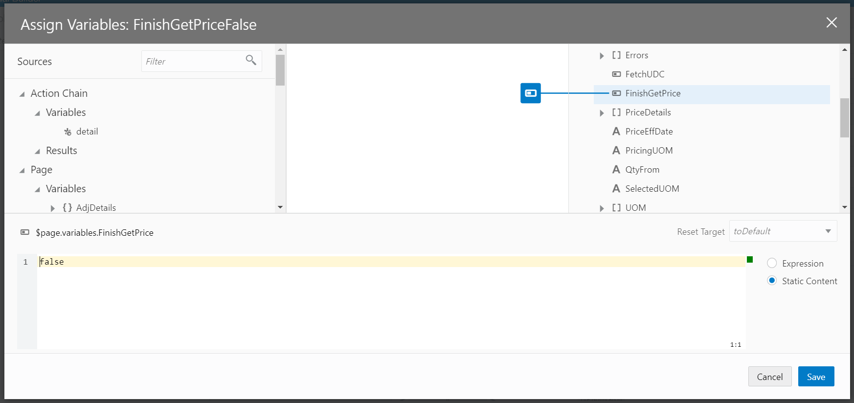The image size is (854, 403).
Task: Select the SelectedUOM target variable
Action: click(652, 189)
